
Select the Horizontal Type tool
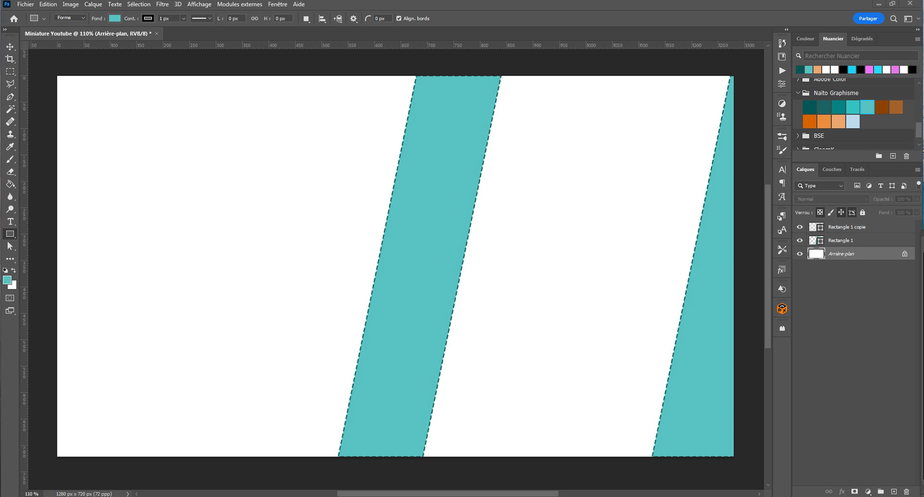click(10, 222)
